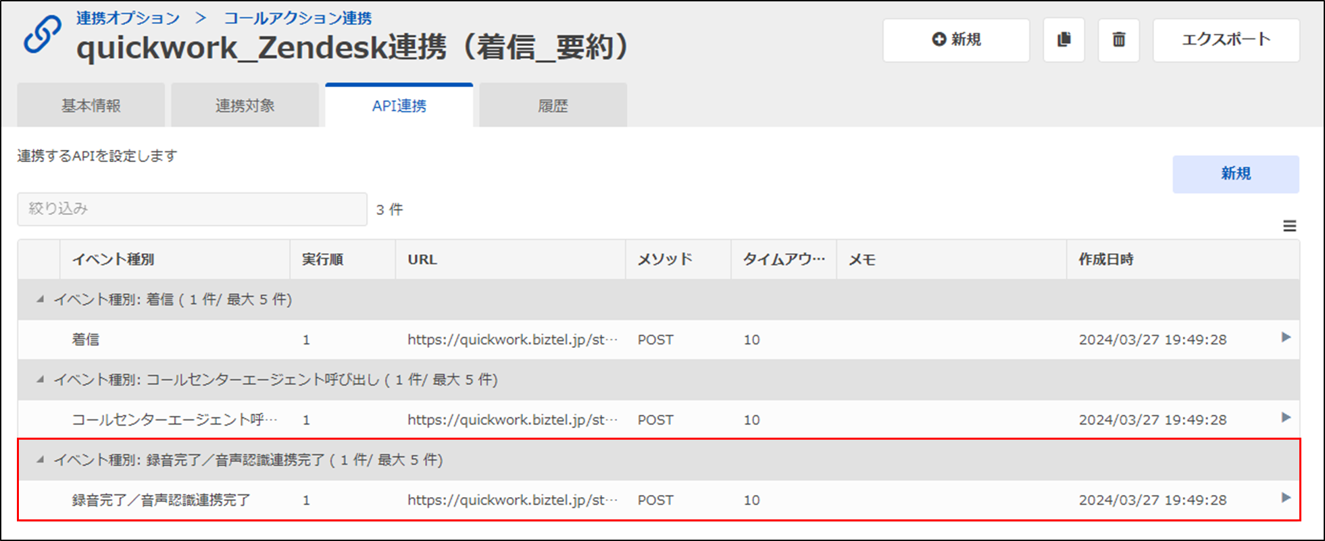
Task: Open the 履歴 tab
Action: tap(553, 105)
